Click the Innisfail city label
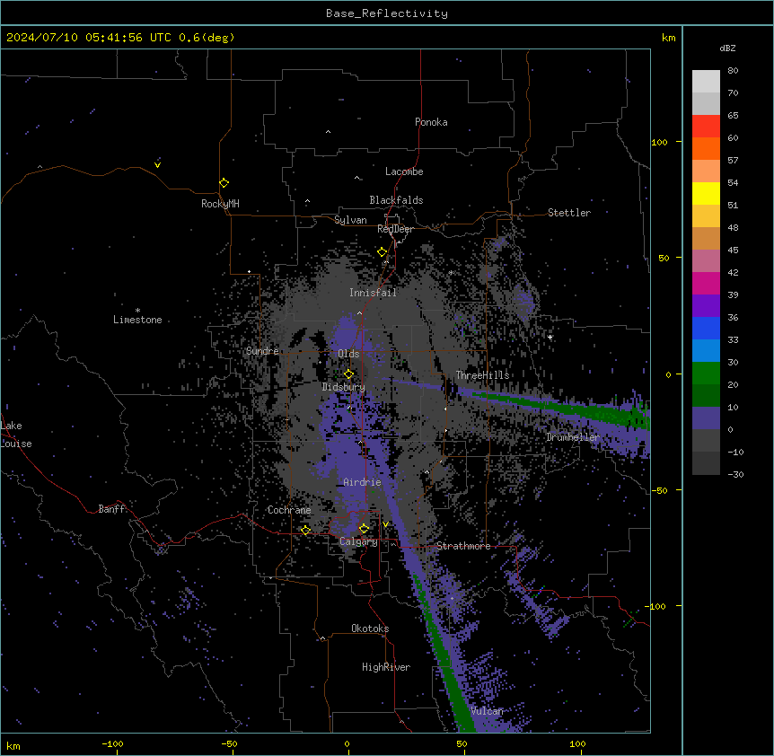Viewport: 774px width, 756px height. tap(373, 293)
